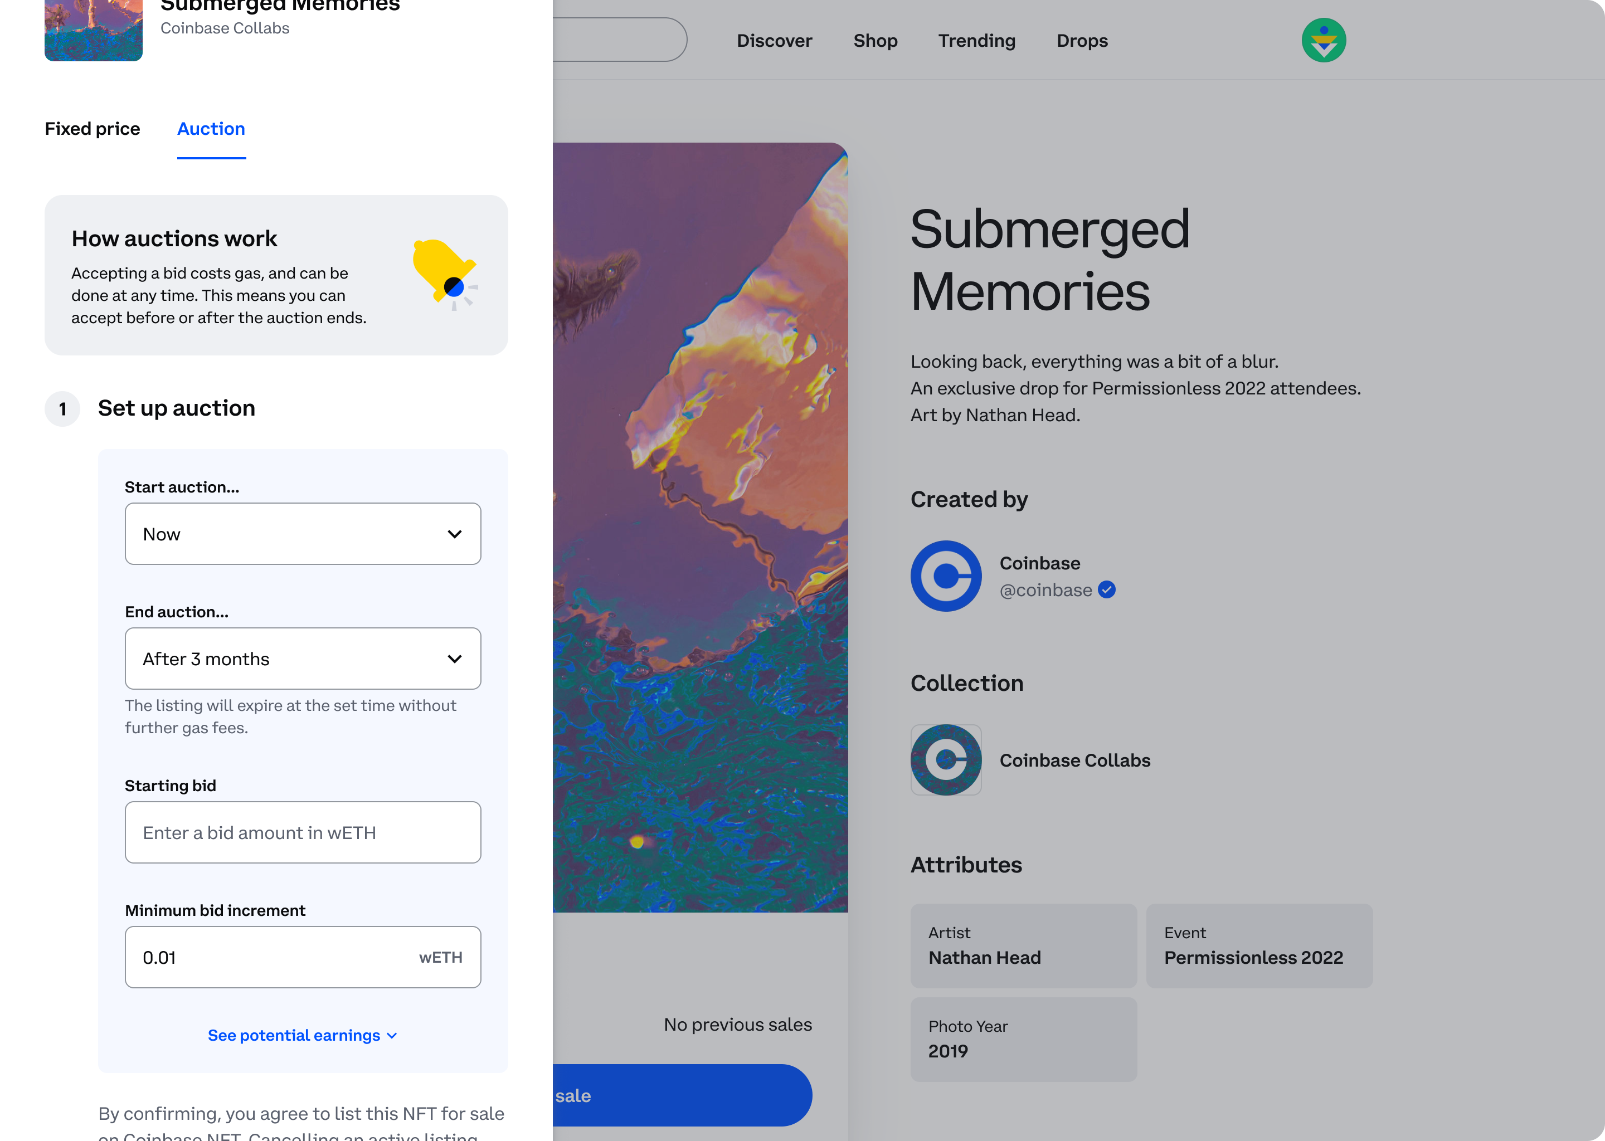Click the Minimum bid increment field
The height and width of the screenshot is (1141, 1605).
click(274, 958)
